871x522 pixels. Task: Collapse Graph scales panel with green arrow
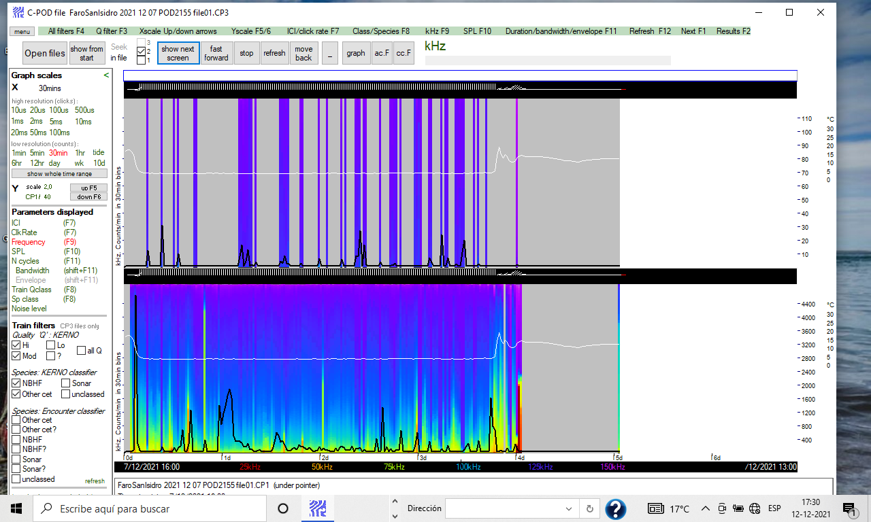[106, 75]
